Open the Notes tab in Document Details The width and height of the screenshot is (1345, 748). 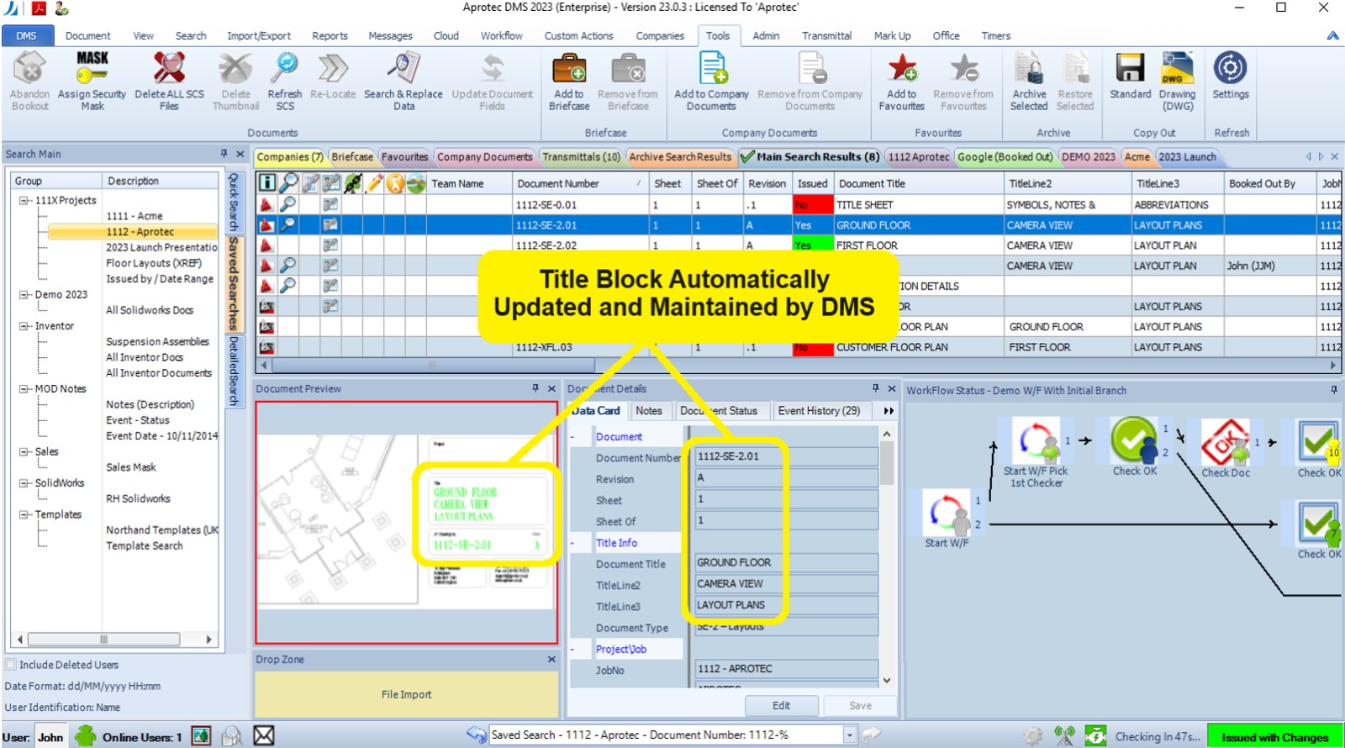tap(648, 411)
